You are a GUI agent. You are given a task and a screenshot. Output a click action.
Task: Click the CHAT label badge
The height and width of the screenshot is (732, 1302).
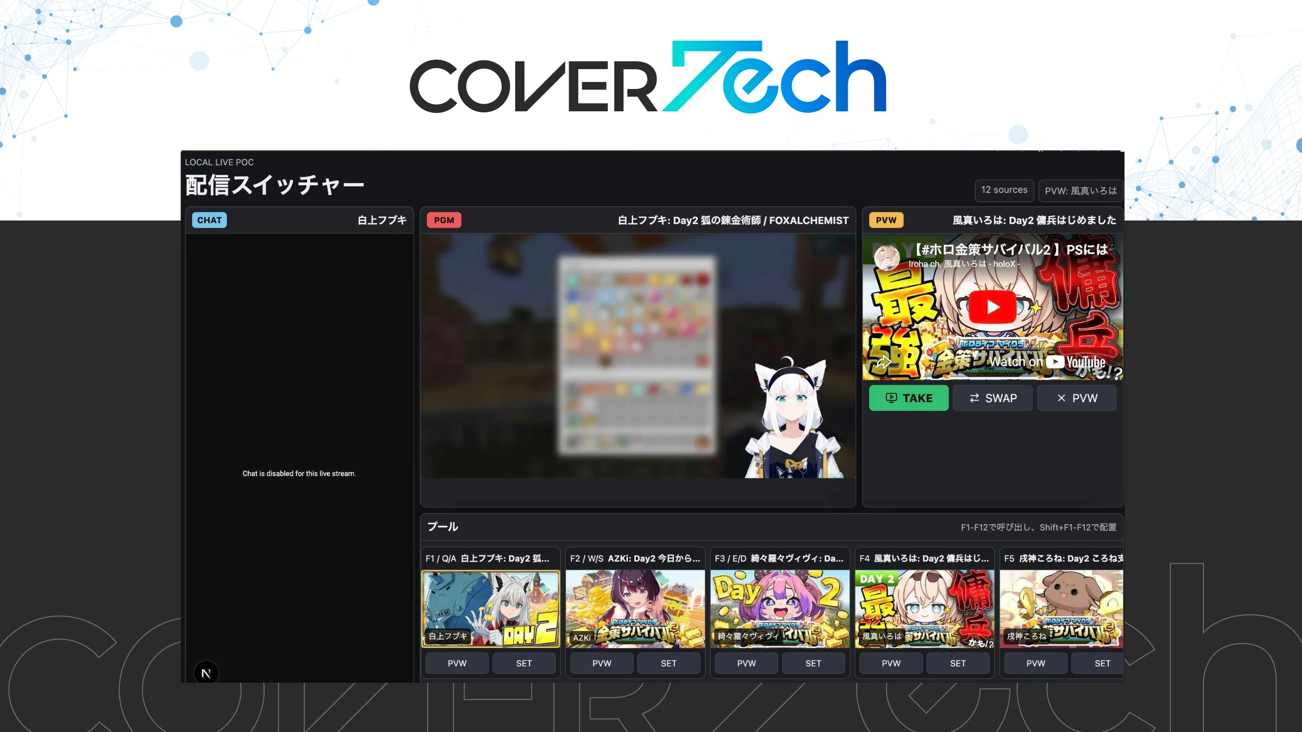tap(209, 220)
